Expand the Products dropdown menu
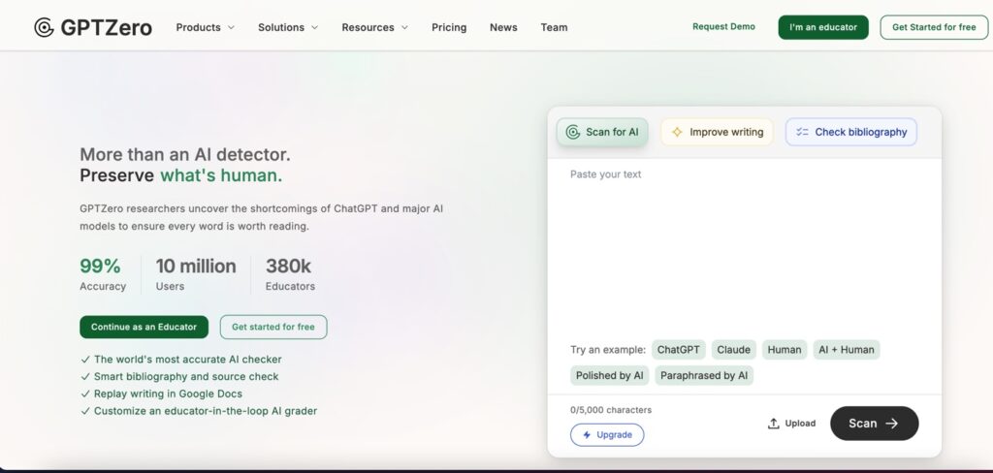The width and height of the screenshot is (993, 473). pyautogui.click(x=205, y=27)
